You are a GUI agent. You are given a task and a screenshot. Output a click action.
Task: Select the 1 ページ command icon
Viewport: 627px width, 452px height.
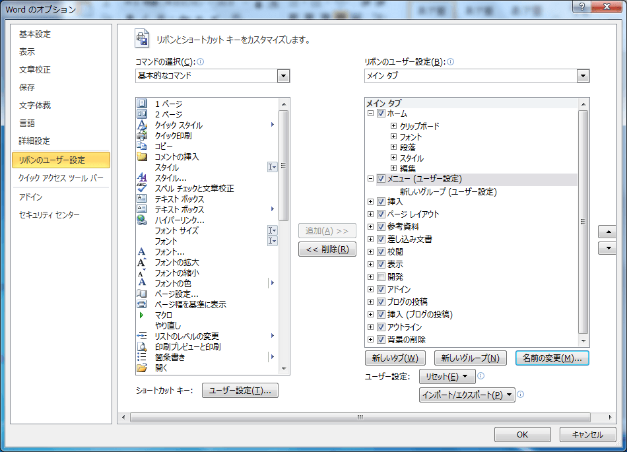pos(142,104)
